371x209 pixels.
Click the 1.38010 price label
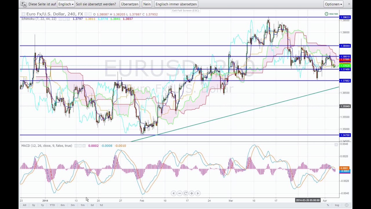(345, 57)
